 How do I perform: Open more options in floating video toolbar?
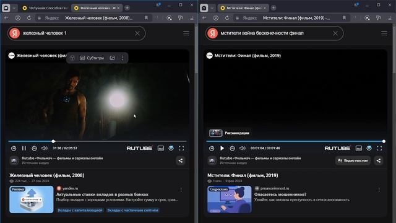123,58
